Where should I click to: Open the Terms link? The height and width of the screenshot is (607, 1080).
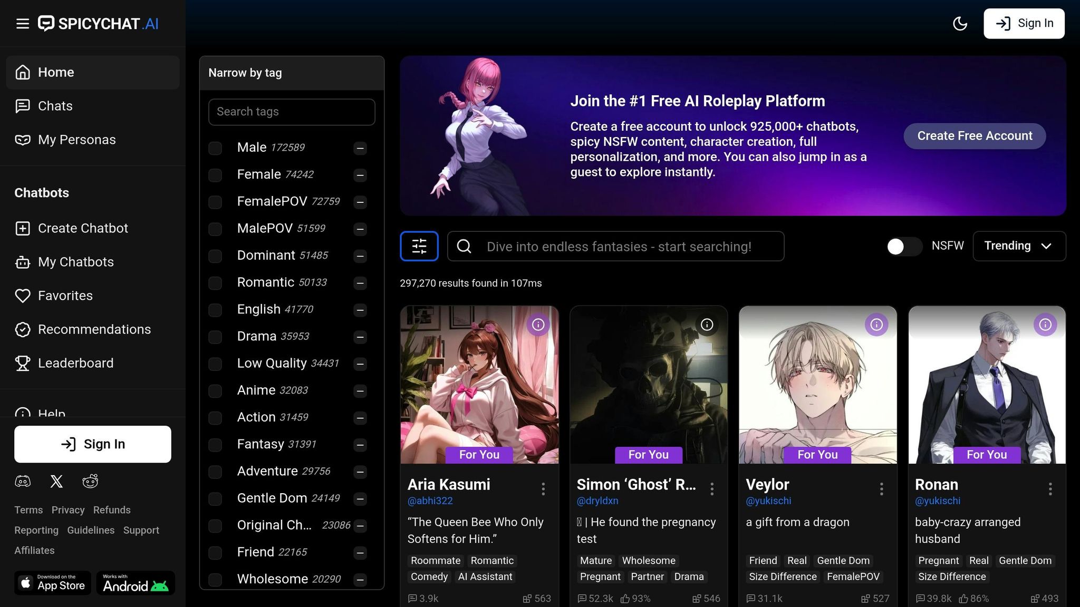(28, 510)
